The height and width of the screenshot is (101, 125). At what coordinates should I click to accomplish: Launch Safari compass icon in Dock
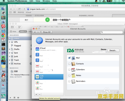point(3,31)
